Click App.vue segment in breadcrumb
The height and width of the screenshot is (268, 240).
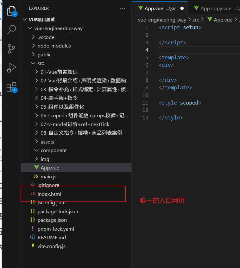223,20
